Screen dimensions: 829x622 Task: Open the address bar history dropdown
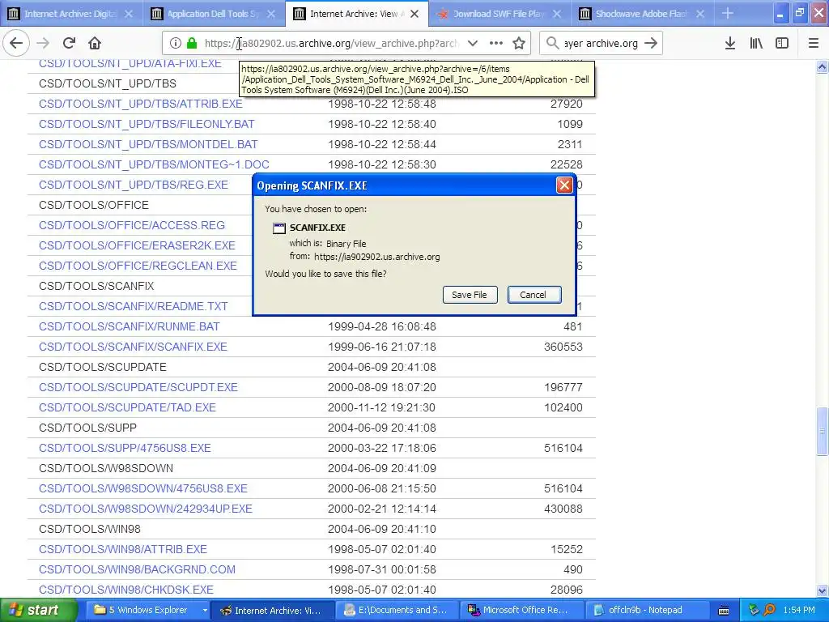pyautogui.click(x=473, y=44)
